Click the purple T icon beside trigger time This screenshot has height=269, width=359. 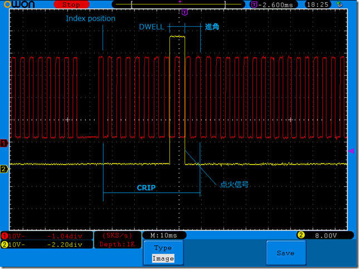click(254, 4)
